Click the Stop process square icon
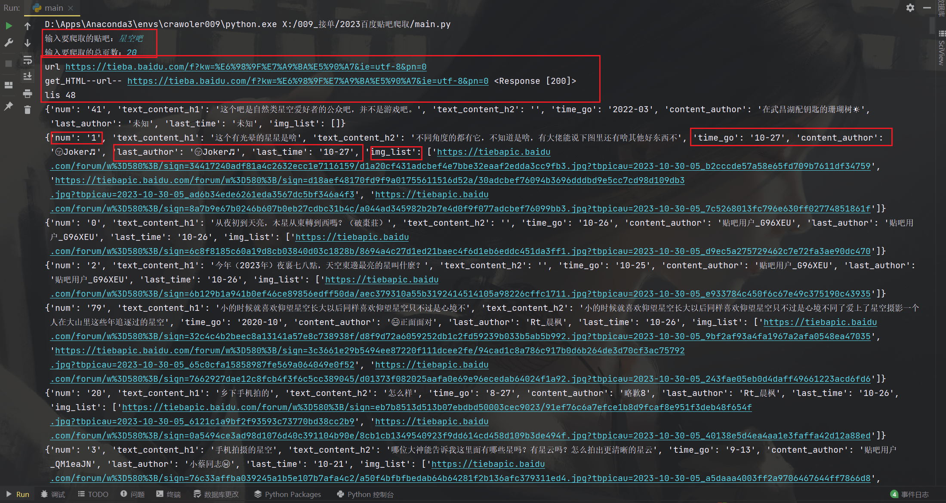The width and height of the screenshot is (946, 503). [x=9, y=64]
